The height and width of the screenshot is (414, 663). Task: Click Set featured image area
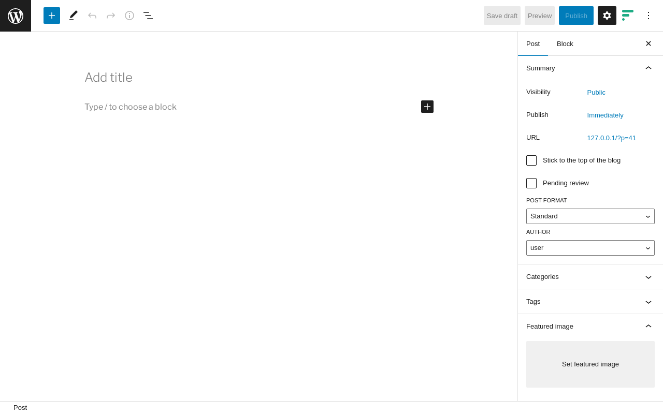point(590,364)
